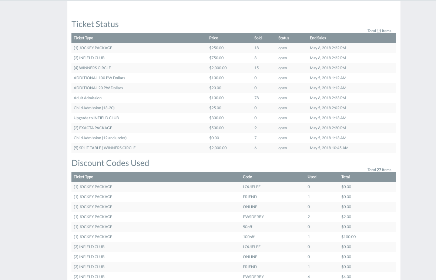The height and width of the screenshot is (280, 436).
Task: Select the Child Admission (13-20) row
Action: (95, 108)
